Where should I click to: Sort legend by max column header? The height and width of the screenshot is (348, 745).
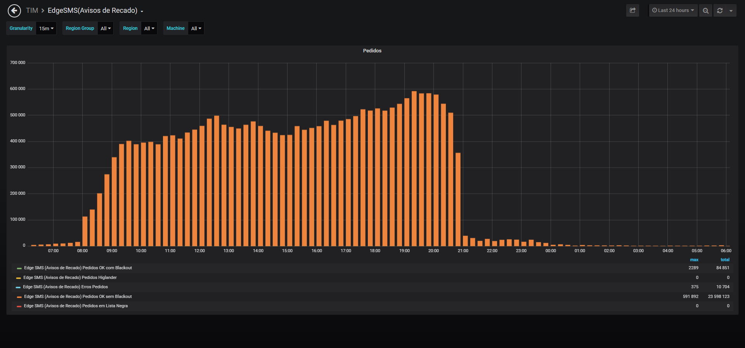694,260
